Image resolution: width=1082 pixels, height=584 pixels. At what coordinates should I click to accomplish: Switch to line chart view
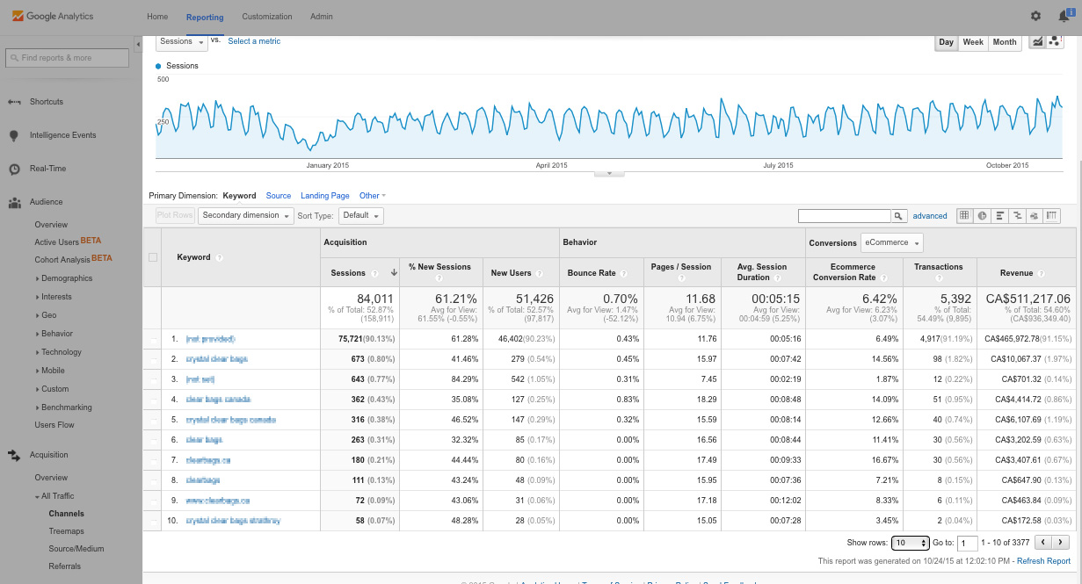tap(1038, 41)
